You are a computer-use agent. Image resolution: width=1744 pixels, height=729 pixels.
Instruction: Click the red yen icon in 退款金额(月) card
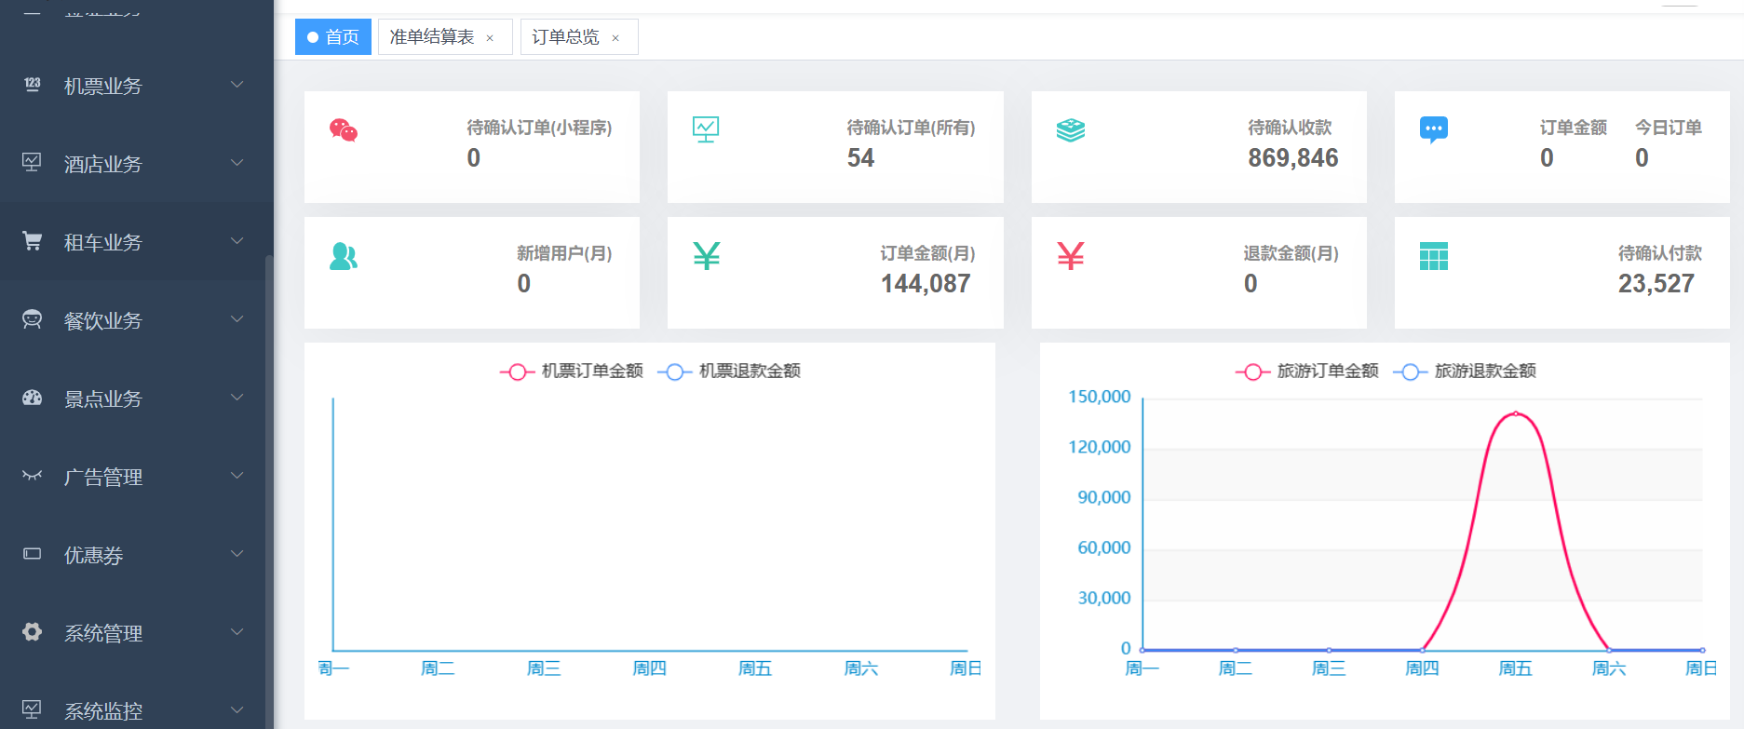[x=1071, y=255]
